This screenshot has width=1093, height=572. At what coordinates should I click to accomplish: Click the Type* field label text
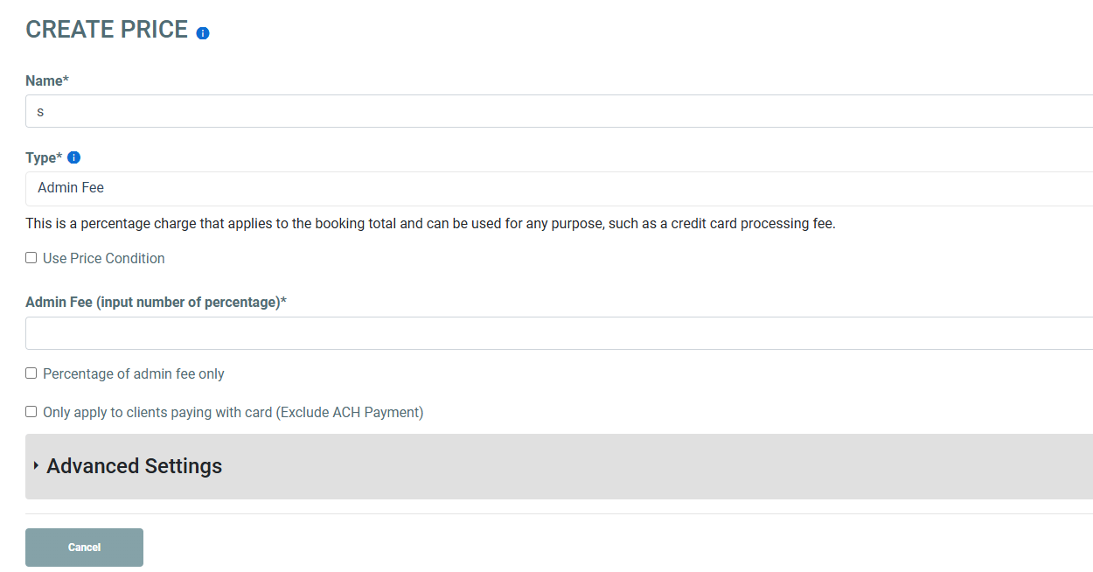pyautogui.click(x=43, y=157)
